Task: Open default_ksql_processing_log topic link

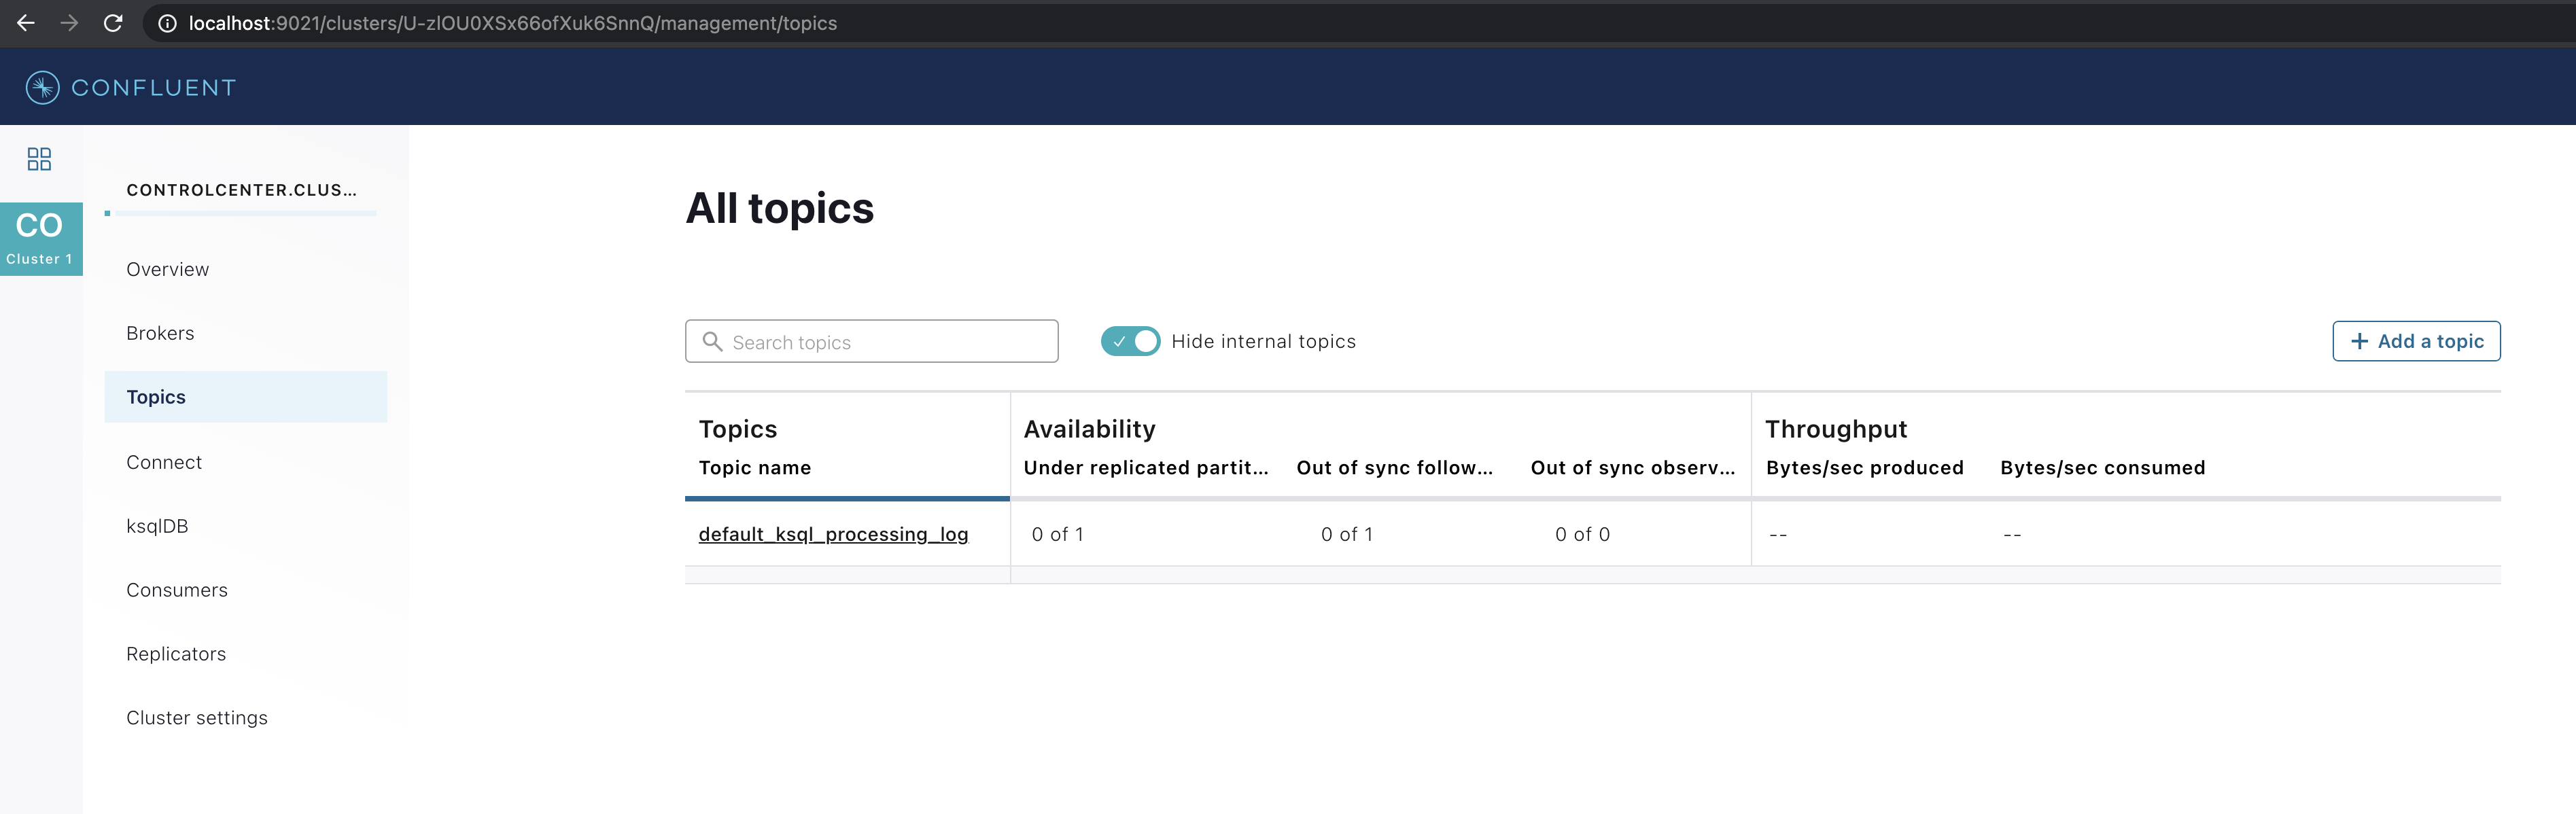Action: 832,534
